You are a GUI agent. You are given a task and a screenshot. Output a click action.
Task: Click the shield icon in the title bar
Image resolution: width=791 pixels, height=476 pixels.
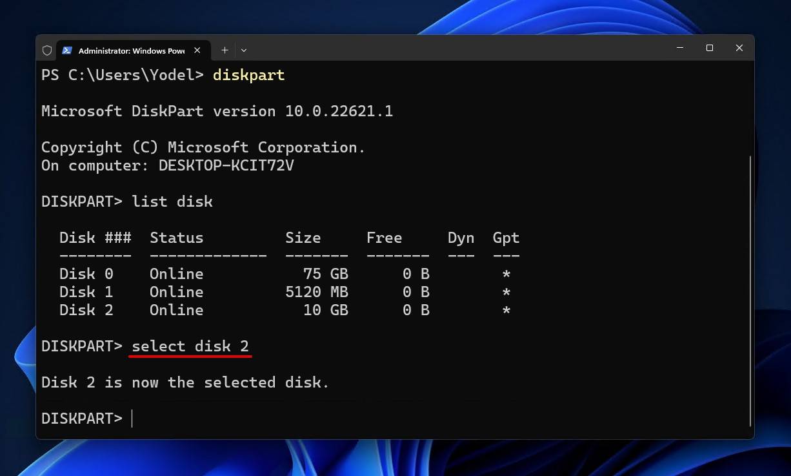(47, 50)
